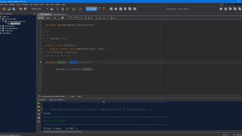Click the Profile Project toolbar icon

click(x=79, y=9)
